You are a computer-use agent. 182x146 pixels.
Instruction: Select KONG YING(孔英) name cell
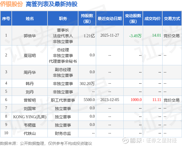coord(30,117)
